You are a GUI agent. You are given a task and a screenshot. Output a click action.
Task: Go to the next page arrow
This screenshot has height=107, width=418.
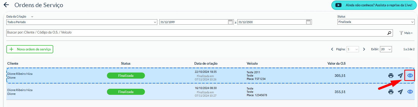point(364,49)
